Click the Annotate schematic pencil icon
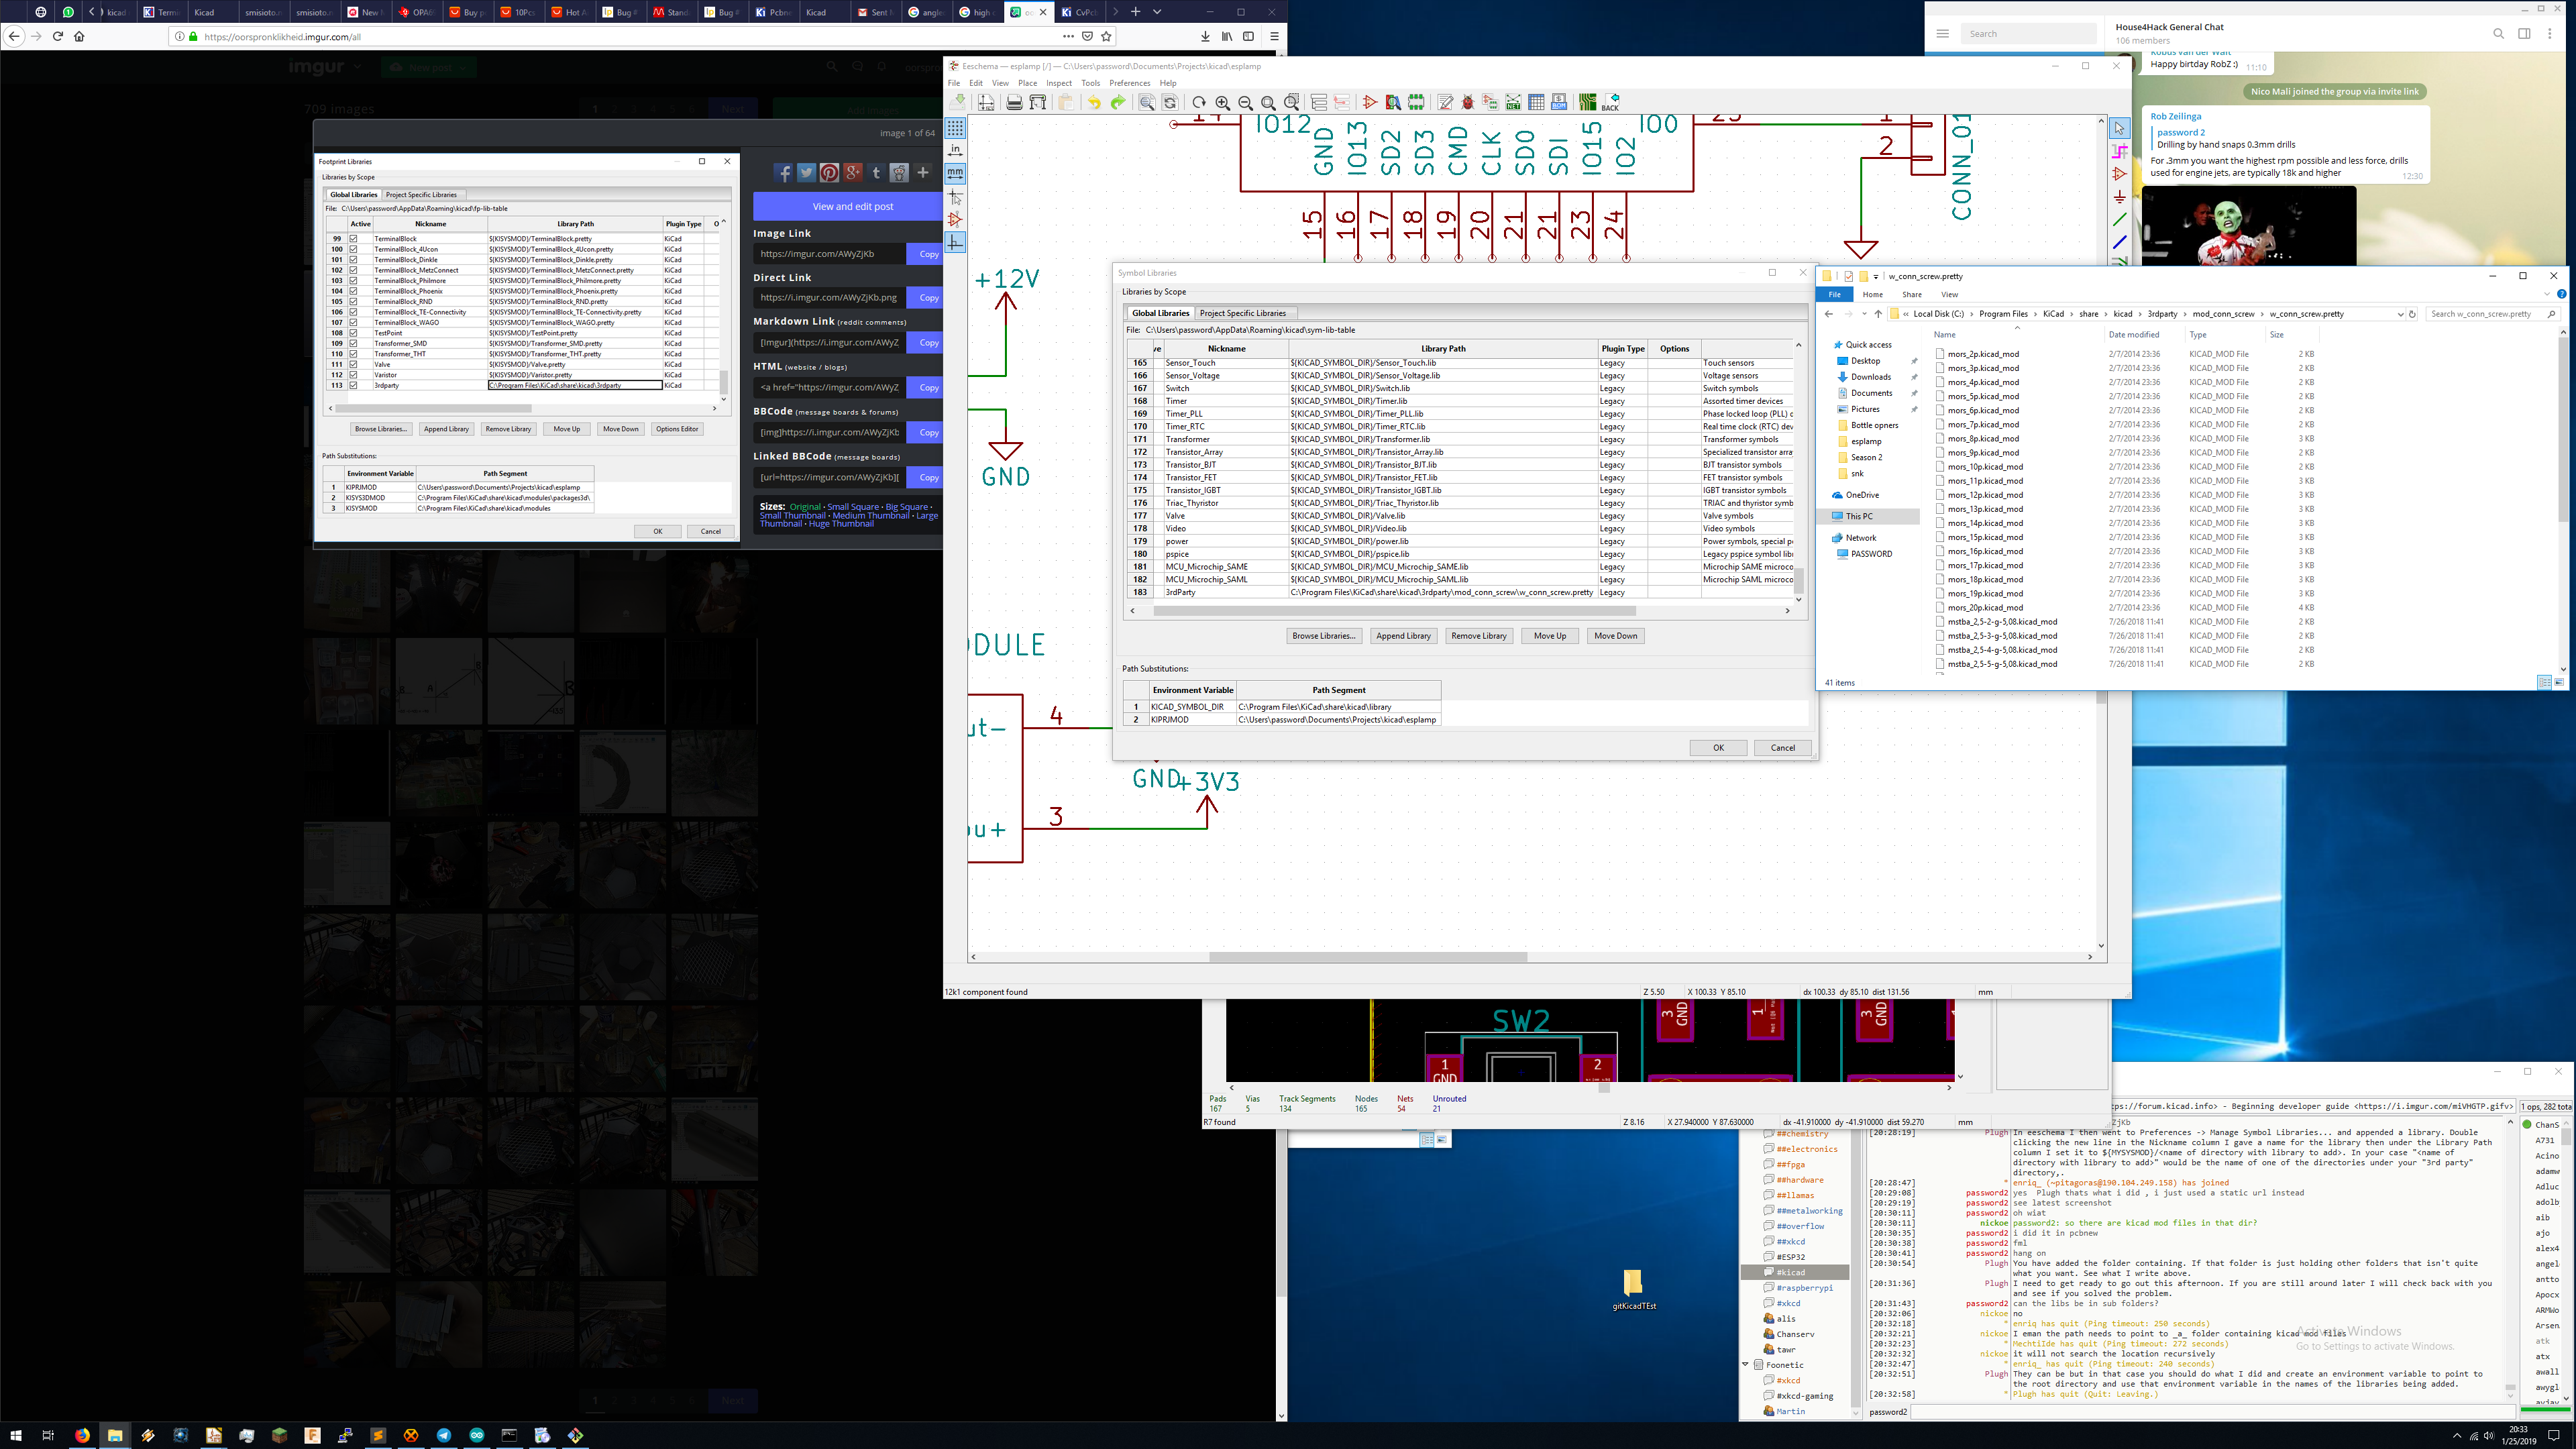 click(1445, 102)
